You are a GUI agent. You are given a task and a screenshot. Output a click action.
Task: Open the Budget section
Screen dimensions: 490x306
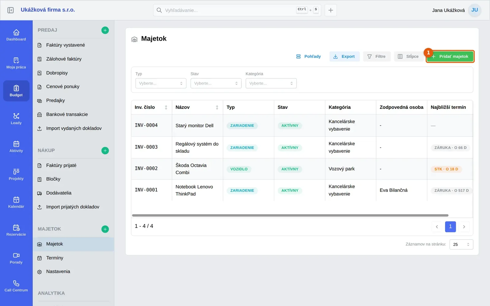(x=16, y=91)
